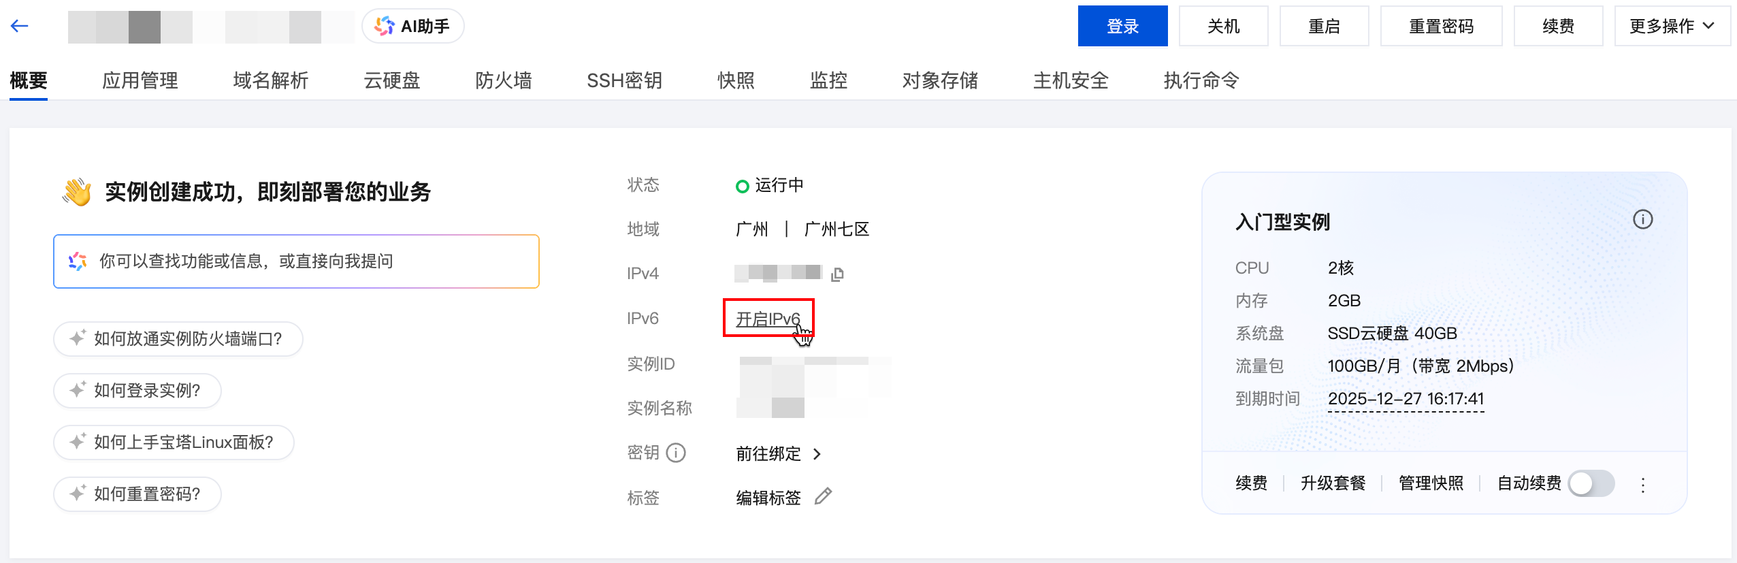Select suggestion 如何放通实例防火墙端口?
The width and height of the screenshot is (1737, 563).
click(x=178, y=339)
